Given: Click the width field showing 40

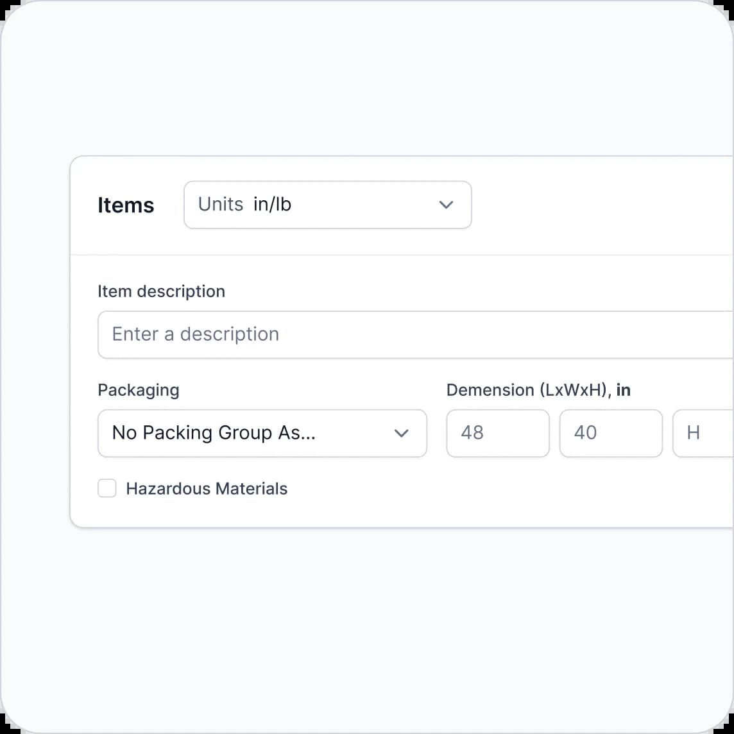Looking at the screenshot, I should (610, 433).
